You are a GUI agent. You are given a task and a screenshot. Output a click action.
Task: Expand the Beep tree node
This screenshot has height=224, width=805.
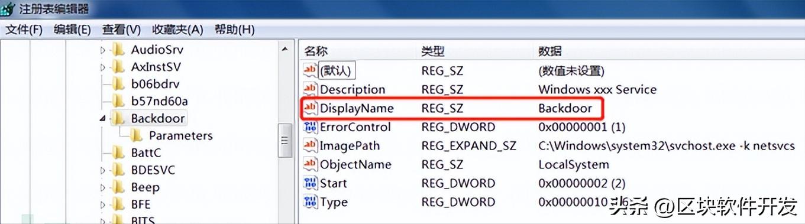pyautogui.click(x=102, y=188)
